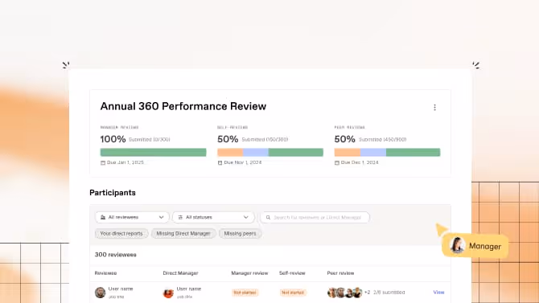Click the Submitted (150/300) text
The height and width of the screenshot is (303, 539).
point(265,140)
